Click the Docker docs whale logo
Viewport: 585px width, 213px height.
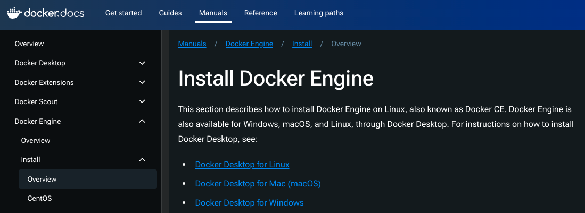tap(46, 13)
